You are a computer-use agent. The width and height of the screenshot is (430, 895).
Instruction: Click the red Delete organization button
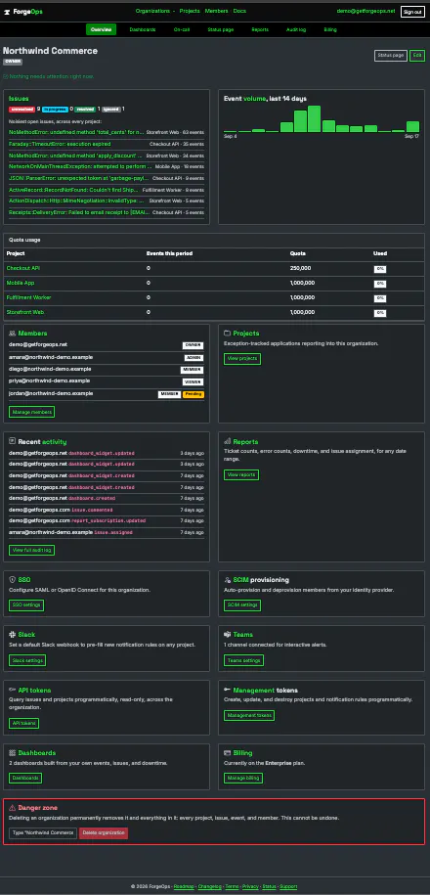[104, 833]
